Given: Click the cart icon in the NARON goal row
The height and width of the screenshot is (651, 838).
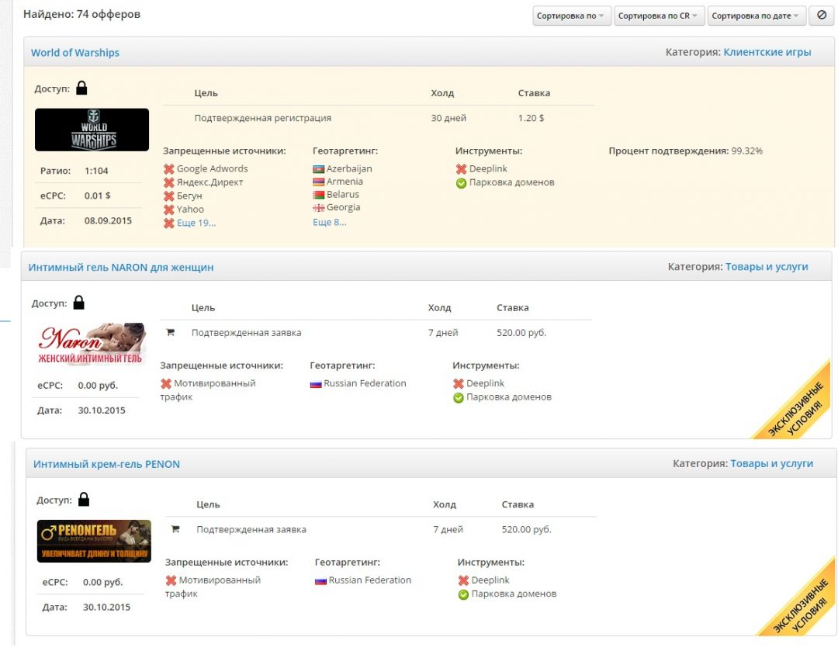Looking at the screenshot, I should pos(171,332).
